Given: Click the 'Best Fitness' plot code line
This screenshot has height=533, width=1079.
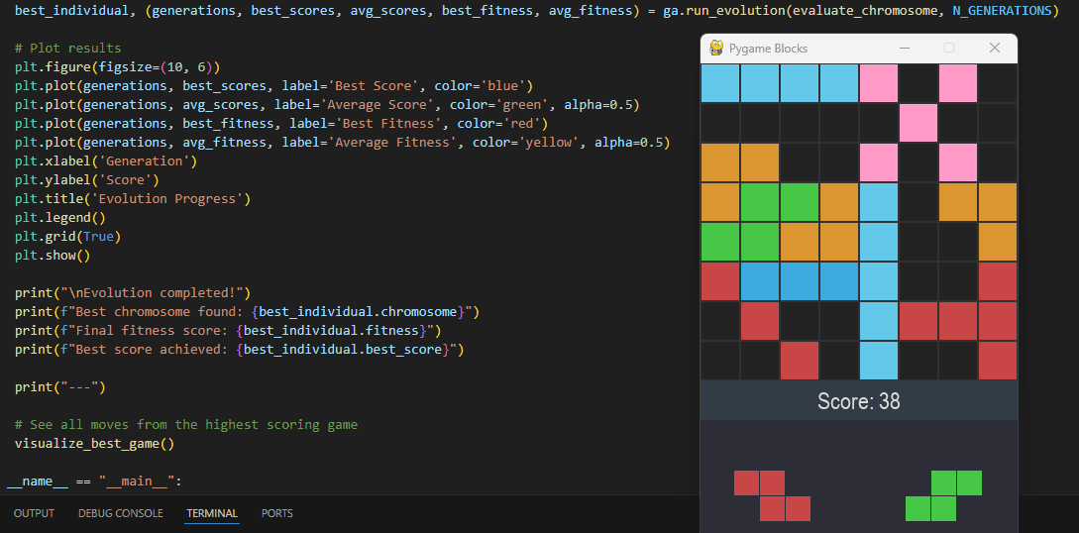Looking at the screenshot, I should tap(281, 123).
